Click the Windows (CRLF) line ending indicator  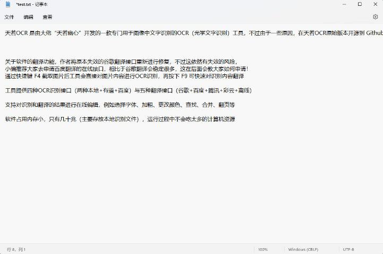click(303, 249)
